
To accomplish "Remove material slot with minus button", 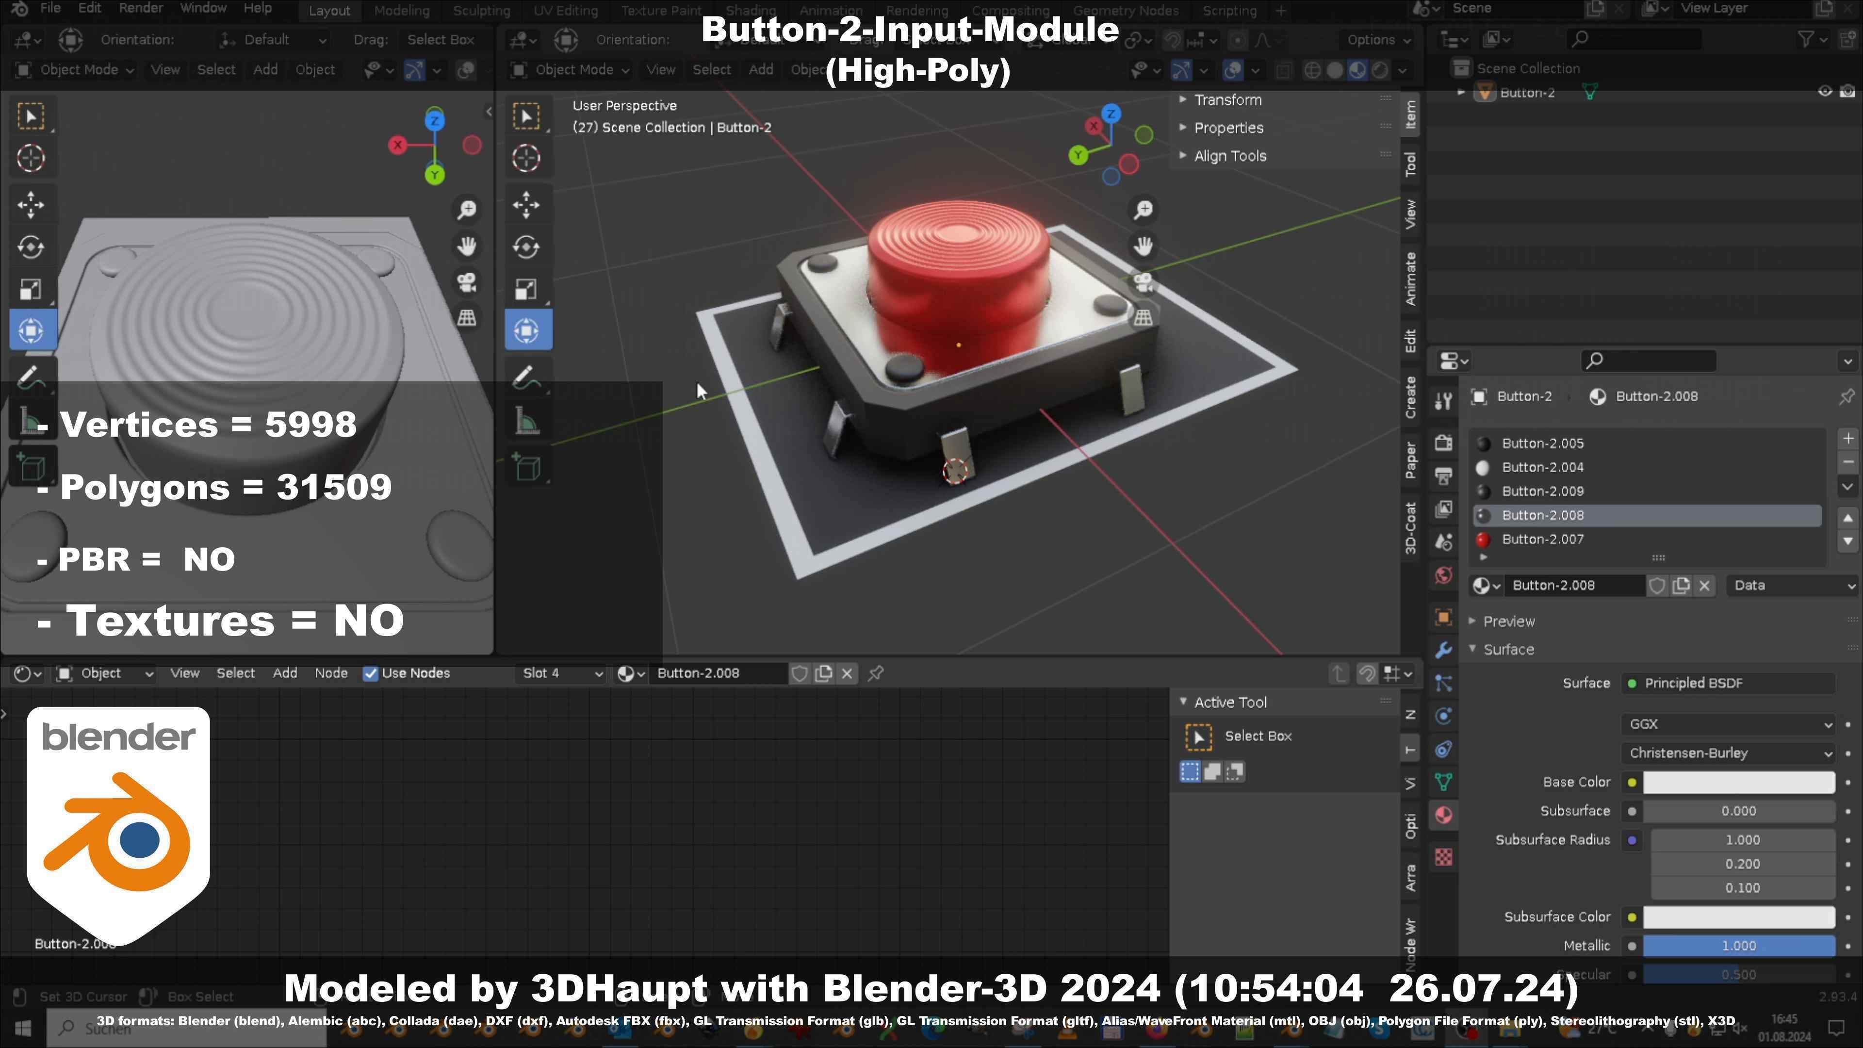I will (x=1848, y=462).
